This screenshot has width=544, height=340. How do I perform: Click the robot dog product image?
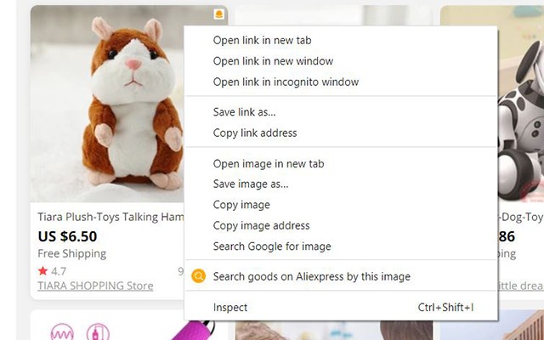pos(521,104)
